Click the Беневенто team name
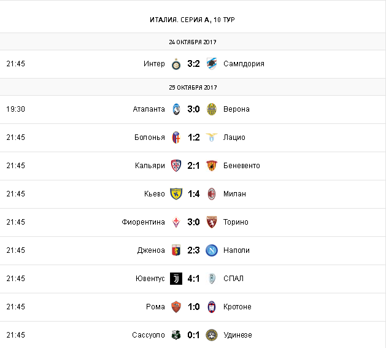 242,166
